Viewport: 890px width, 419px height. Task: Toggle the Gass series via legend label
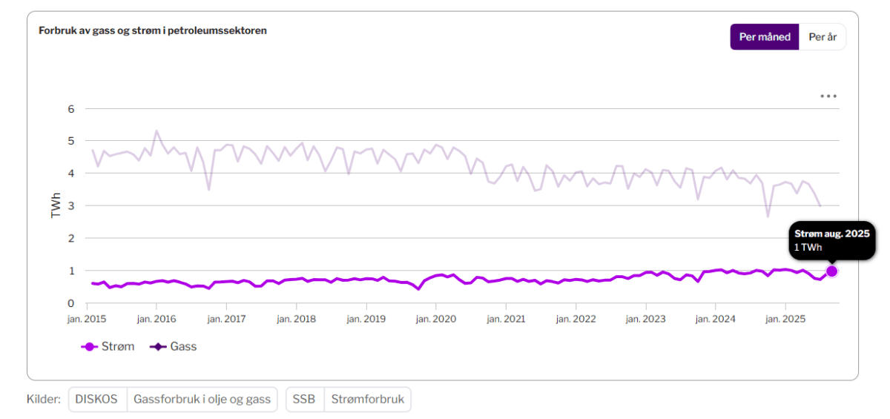pos(184,346)
